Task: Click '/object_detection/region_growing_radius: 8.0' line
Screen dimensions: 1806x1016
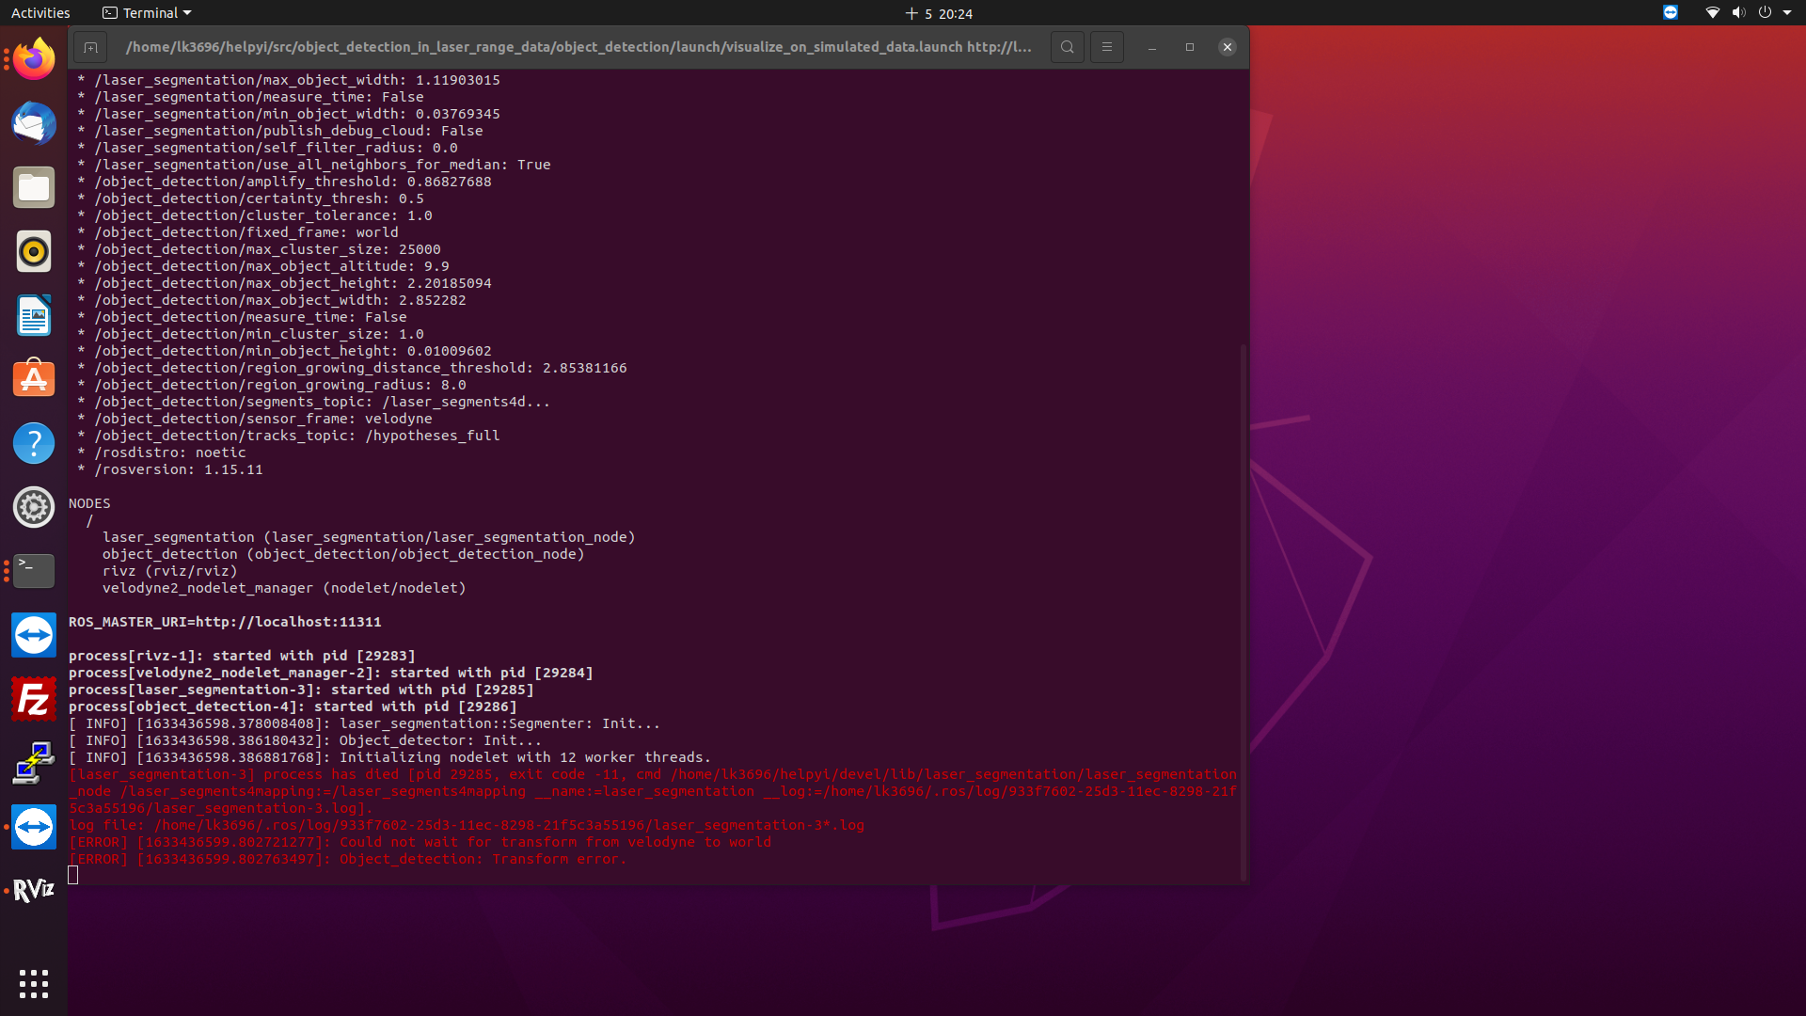Action: 272,385
